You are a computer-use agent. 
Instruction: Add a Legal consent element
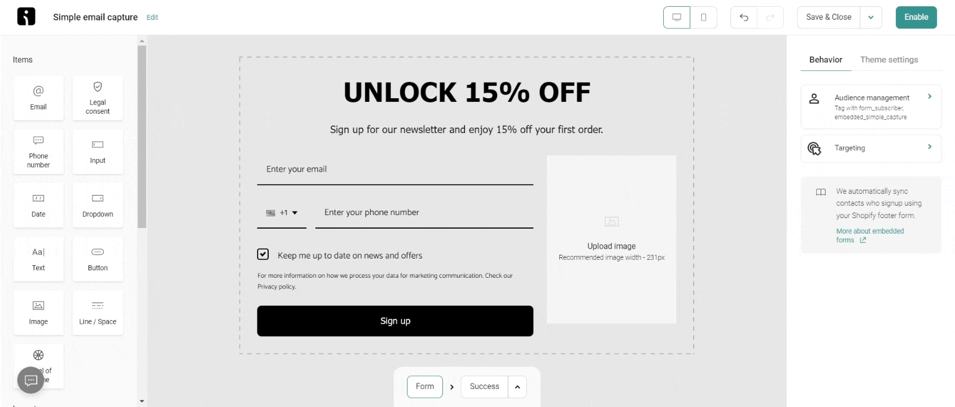click(x=98, y=98)
